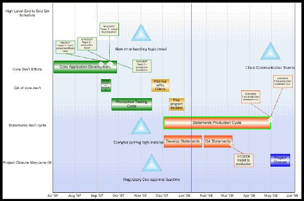
Task: Click the Complex pricing logic install text
Action: pyautogui.click(x=139, y=142)
